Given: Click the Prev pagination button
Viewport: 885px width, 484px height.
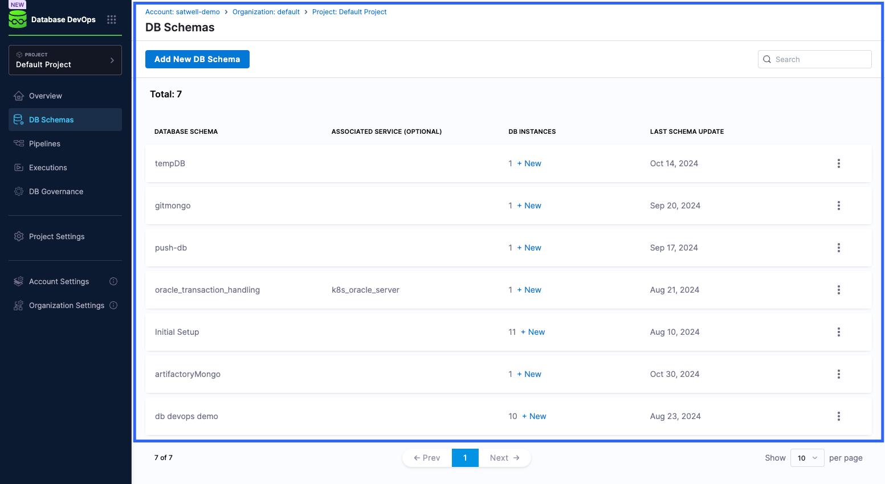Looking at the screenshot, I should pos(427,458).
